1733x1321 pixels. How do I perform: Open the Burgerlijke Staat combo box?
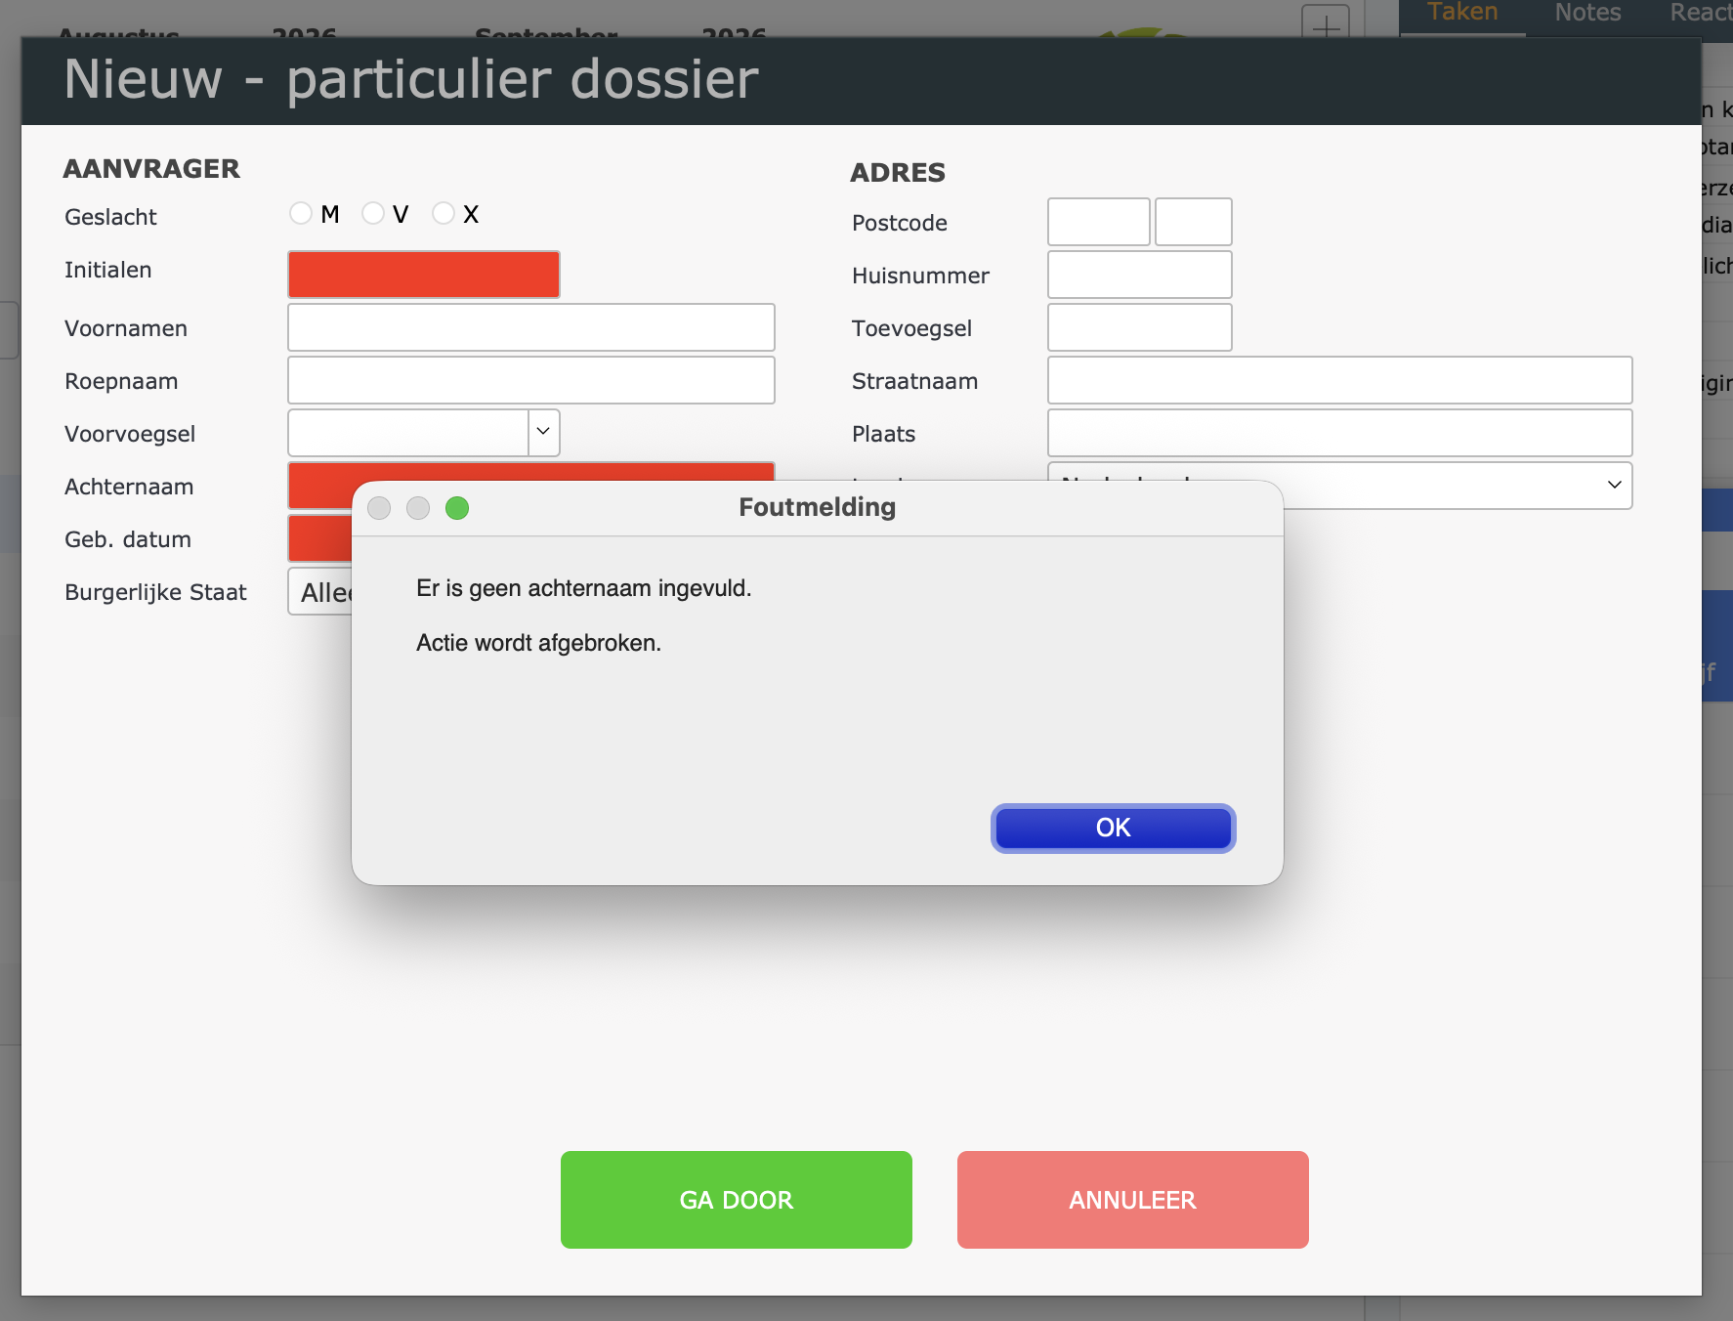pyautogui.click(x=320, y=591)
